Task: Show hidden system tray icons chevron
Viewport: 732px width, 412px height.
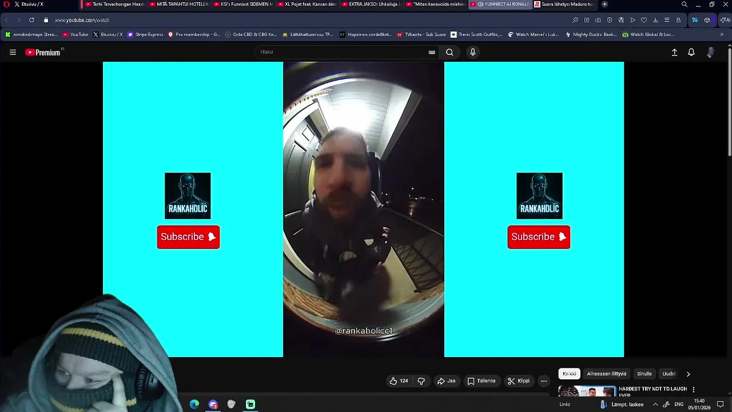Action: coord(655,405)
